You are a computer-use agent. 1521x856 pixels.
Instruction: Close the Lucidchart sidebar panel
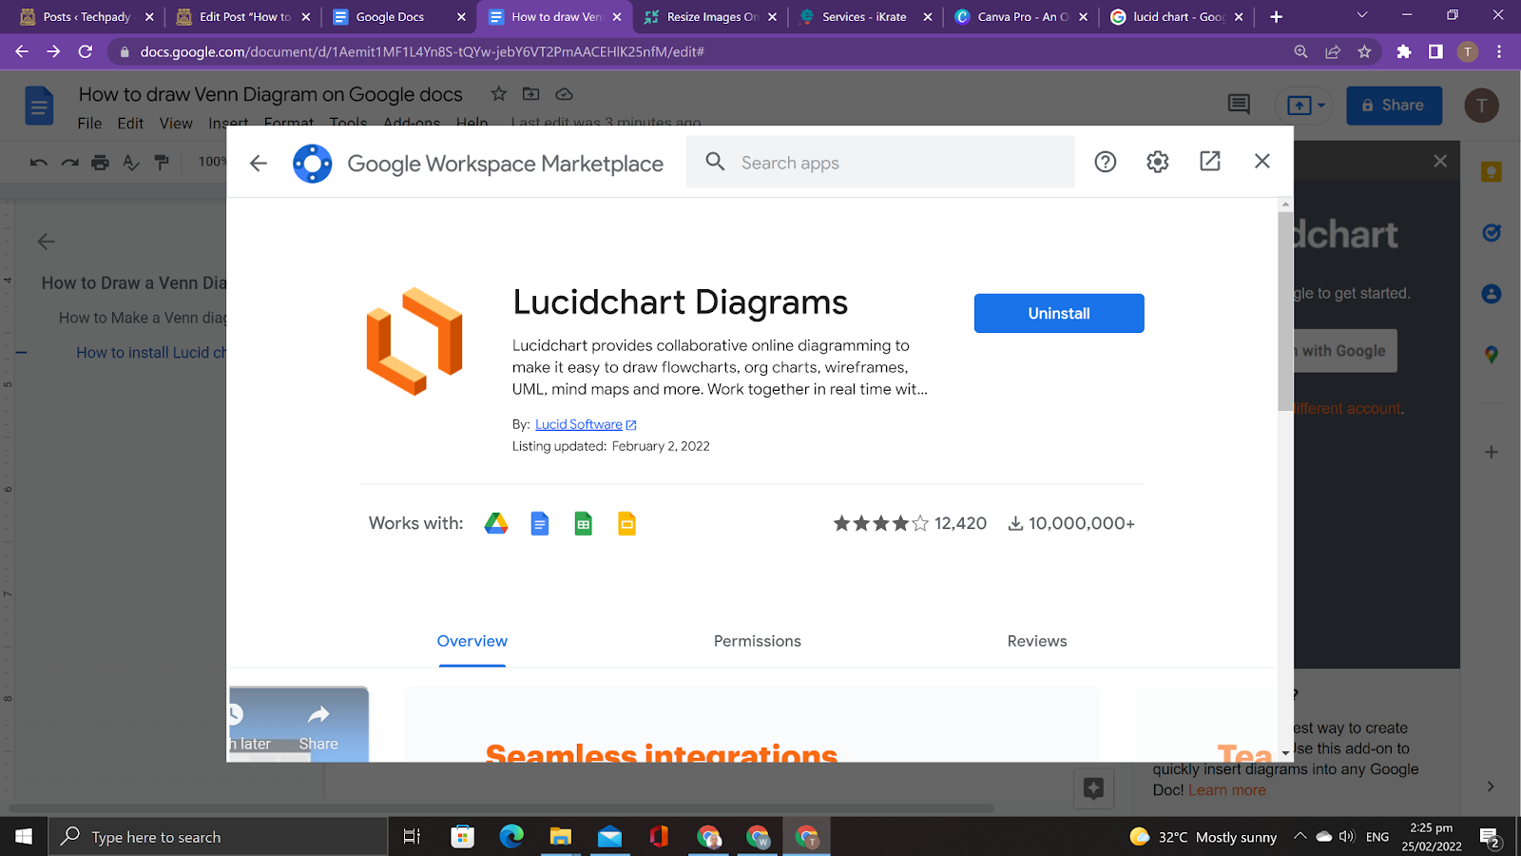tap(1440, 161)
